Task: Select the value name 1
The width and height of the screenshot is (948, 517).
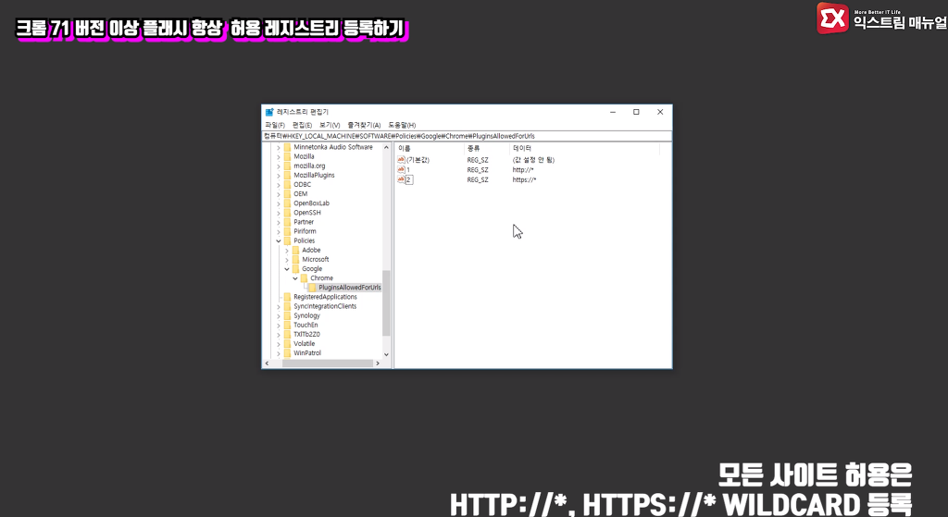Action: pos(408,170)
